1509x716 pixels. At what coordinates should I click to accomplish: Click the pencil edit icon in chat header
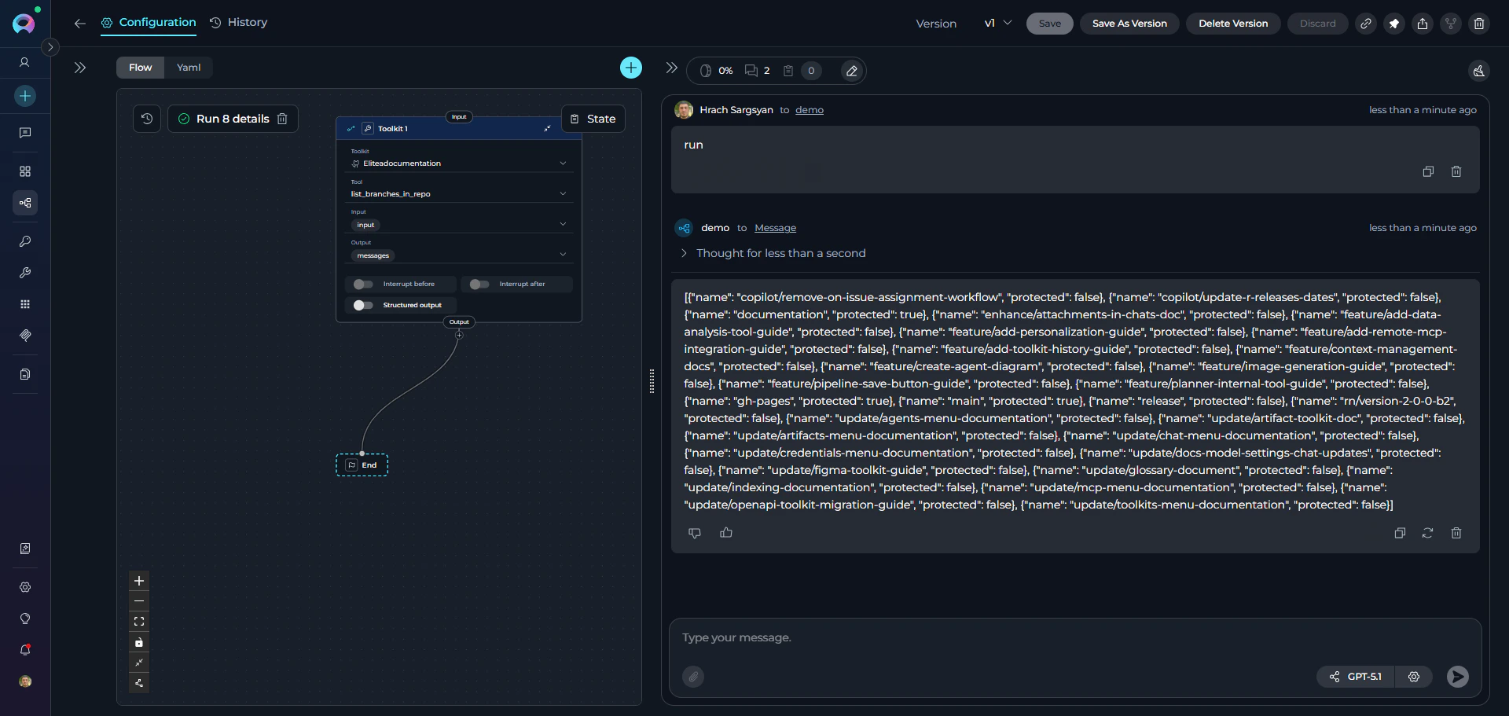coord(851,71)
